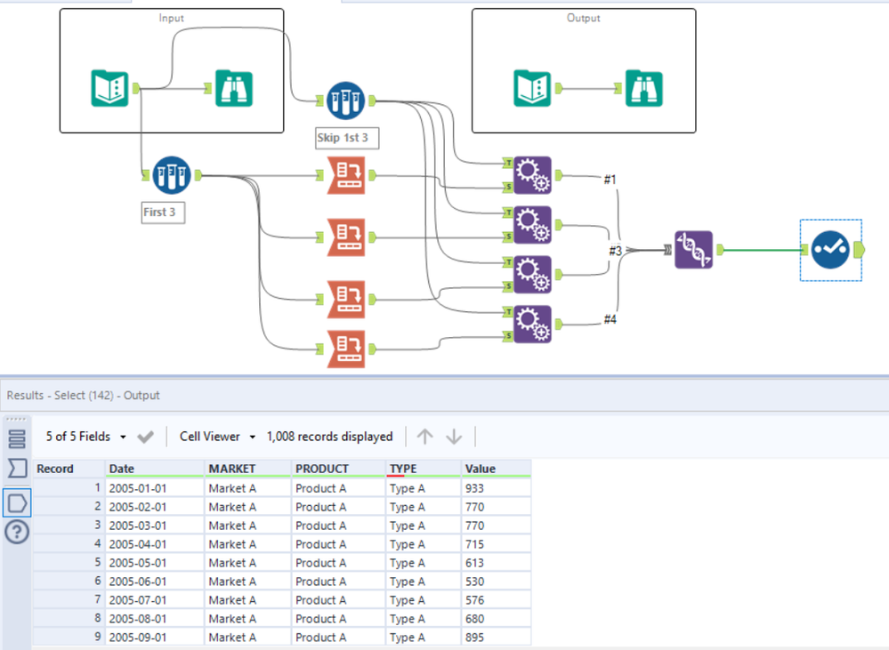The image size is (889, 650).
Task: Select the topmost orange Cross Tab tool
Action: pos(346,175)
